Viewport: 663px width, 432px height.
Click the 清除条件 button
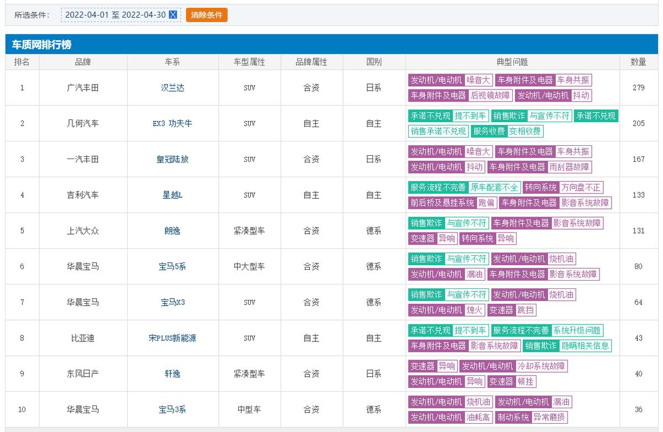coord(207,15)
